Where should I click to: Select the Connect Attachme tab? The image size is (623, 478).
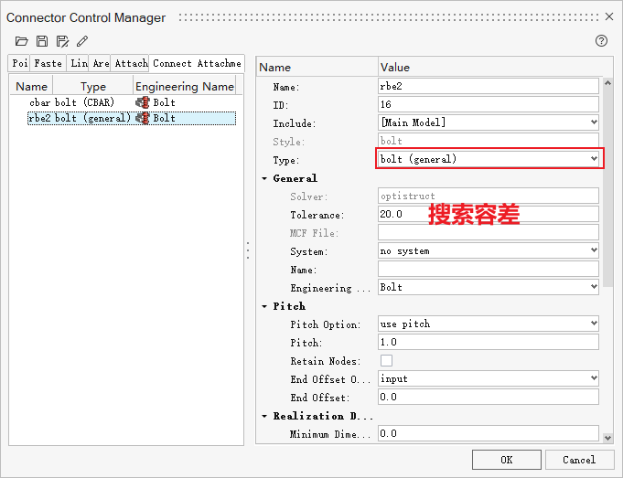(x=197, y=63)
